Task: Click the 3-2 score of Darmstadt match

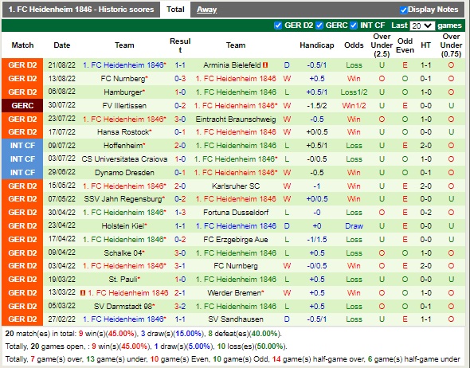Action: 180,306
